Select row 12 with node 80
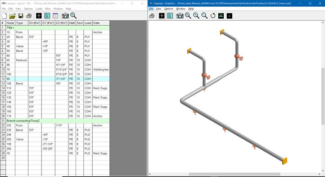The image size is (325, 177). [55, 79]
